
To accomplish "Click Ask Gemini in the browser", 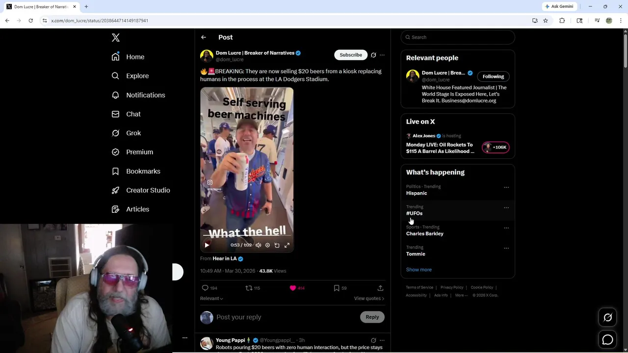I will (x=559, y=6).
